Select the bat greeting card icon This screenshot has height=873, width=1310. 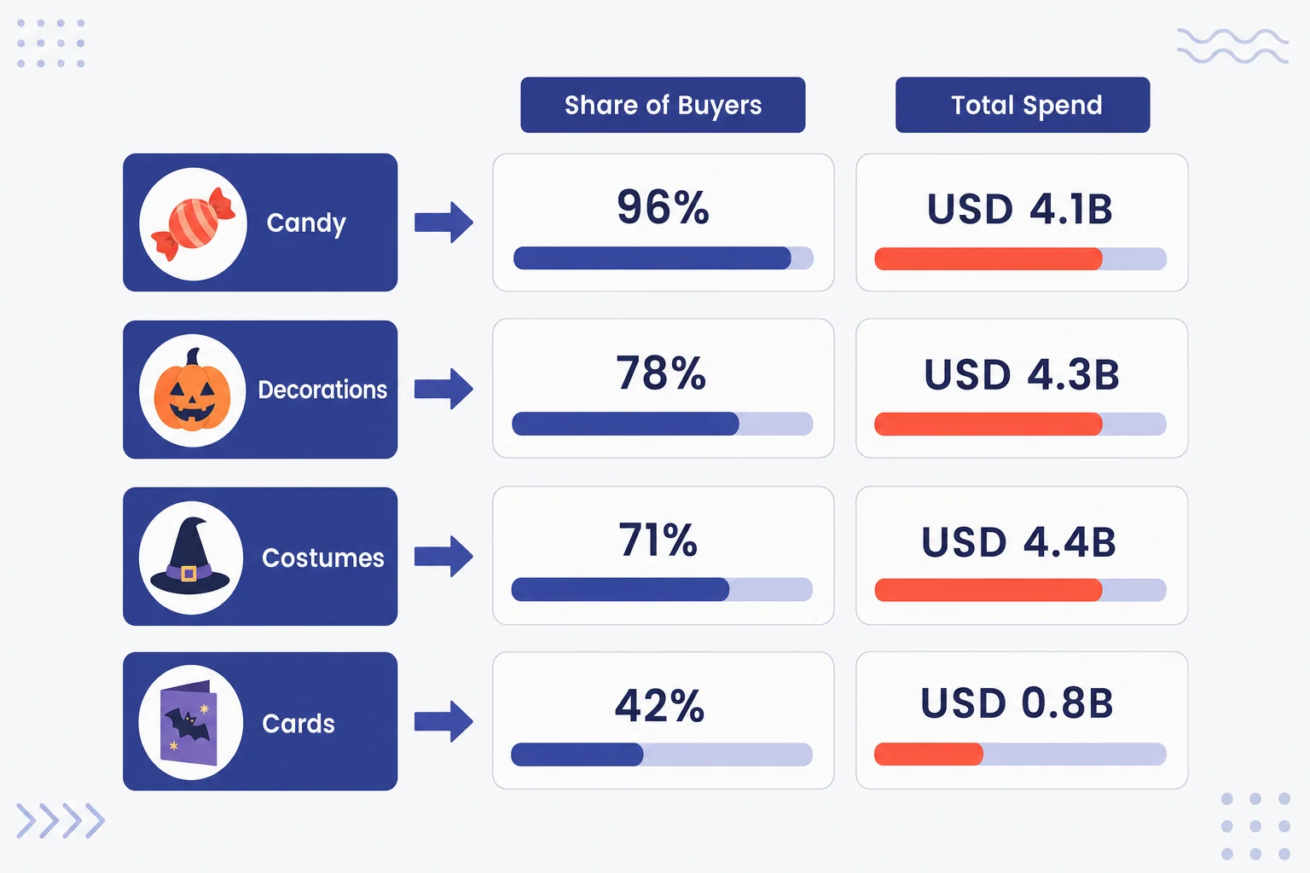click(189, 723)
